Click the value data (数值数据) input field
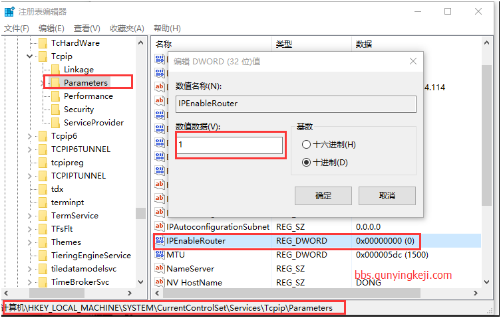This screenshot has height=318, width=501. [x=230, y=145]
